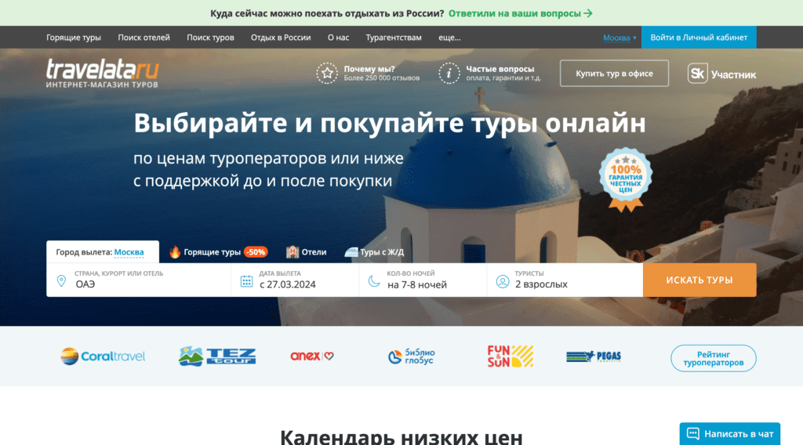Switch to the Отели search tab

(307, 252)
